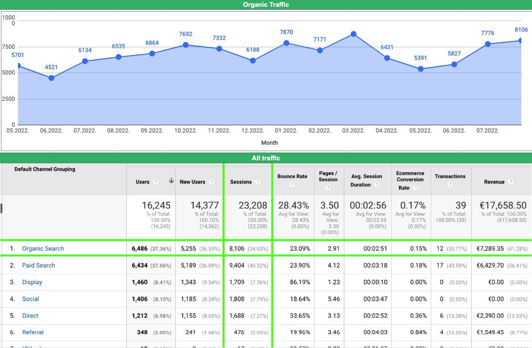The image size is (532, 348).
Task: Click the help icon next to Users
Action: 155,182
